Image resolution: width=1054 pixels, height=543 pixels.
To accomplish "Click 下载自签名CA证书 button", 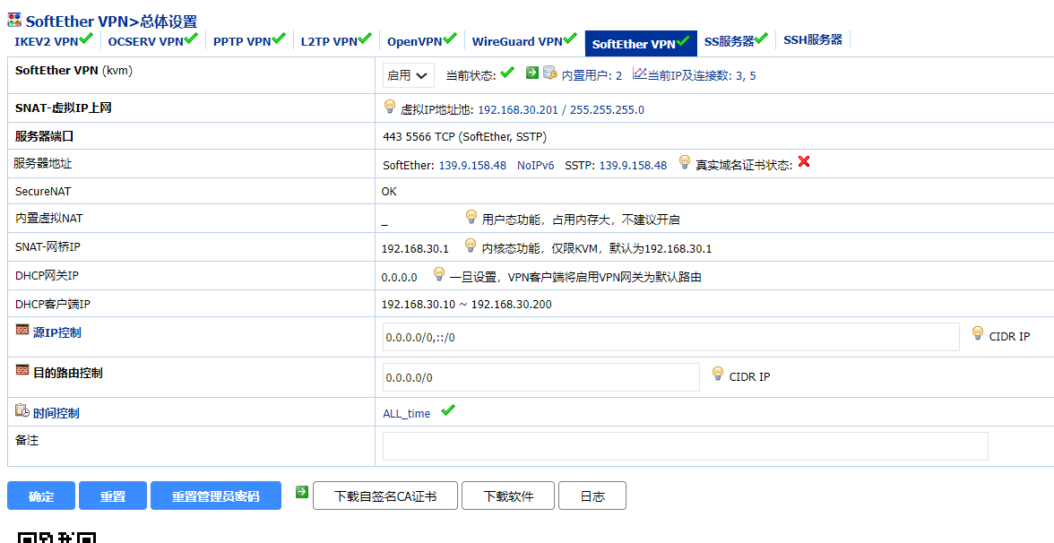I will pos(385,496).
